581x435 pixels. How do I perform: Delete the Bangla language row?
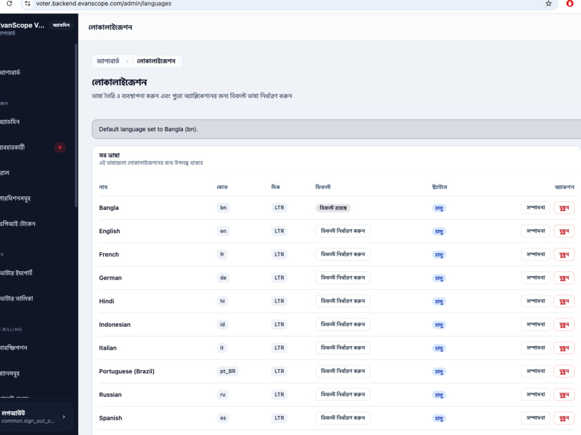564,208
